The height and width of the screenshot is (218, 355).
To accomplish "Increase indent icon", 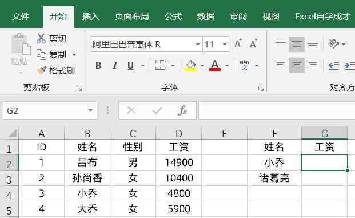I will tap(349, 65).
